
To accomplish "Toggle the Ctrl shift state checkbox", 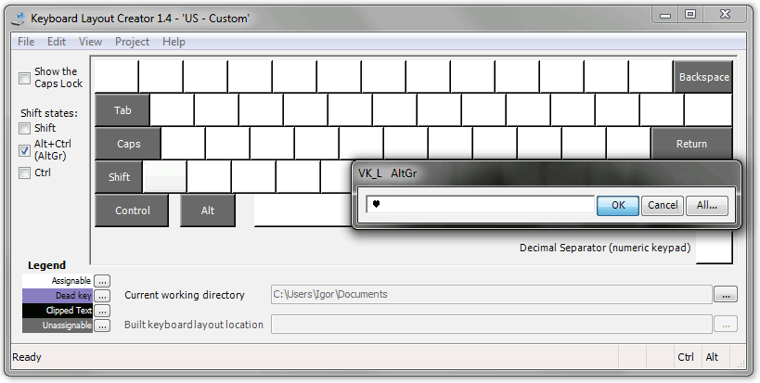I will pos(24,172).
